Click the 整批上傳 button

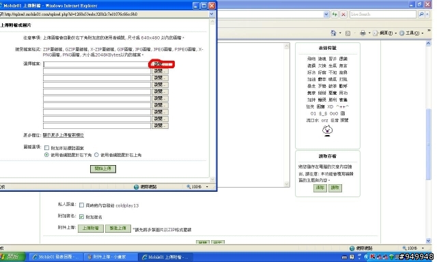(118, 229)
